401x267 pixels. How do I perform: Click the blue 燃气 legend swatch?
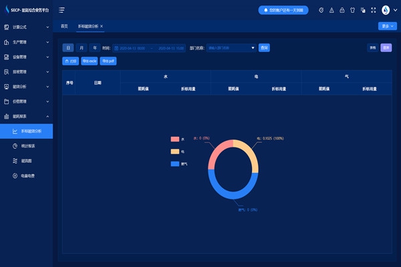pyautogui.click(x=175, y=164)
